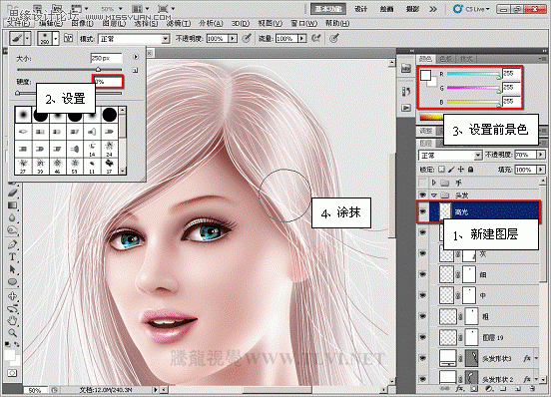The height and width of the screenshot is (397, 551).
Task: Toggle visibility of the 细 layer
Action: point(423,274)
